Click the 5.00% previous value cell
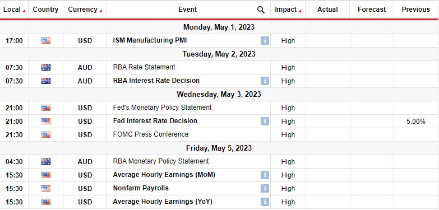This screenshot has height=210, width=439. click(416, 122)
